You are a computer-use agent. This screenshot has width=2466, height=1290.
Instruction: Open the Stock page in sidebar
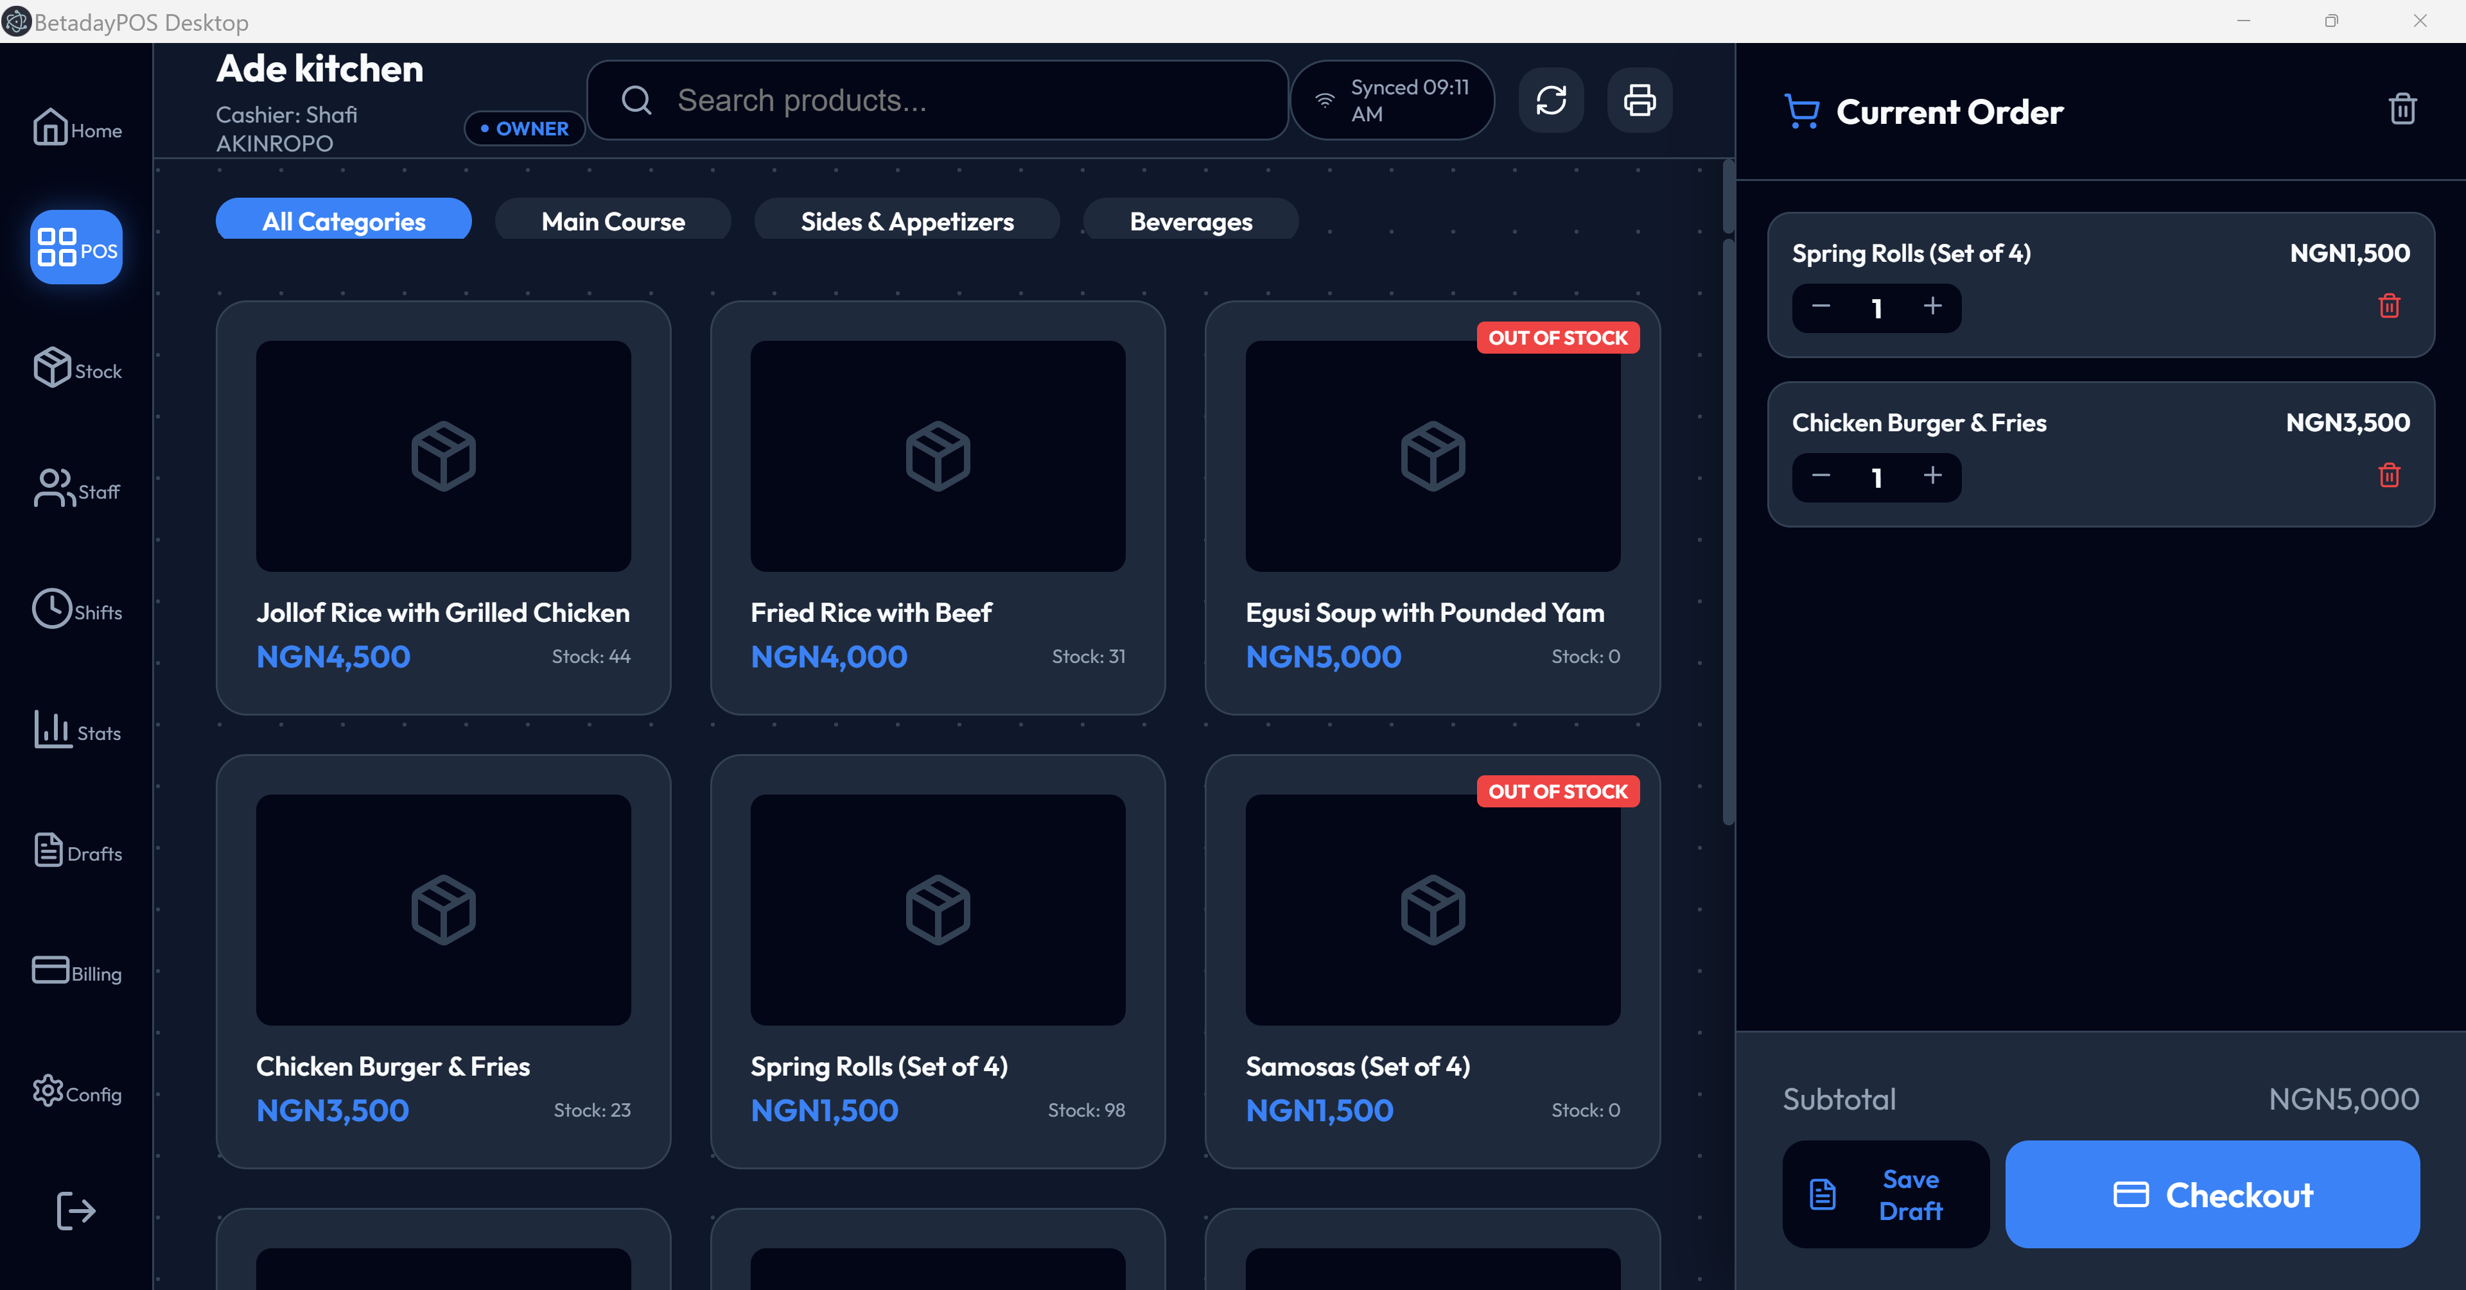point(76,368)
